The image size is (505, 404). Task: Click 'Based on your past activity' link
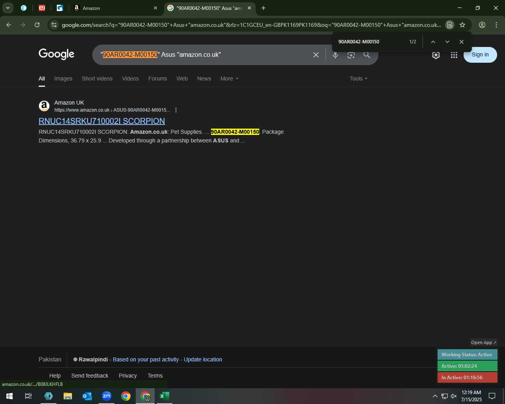pyautogui.click(x=146, y=359)
